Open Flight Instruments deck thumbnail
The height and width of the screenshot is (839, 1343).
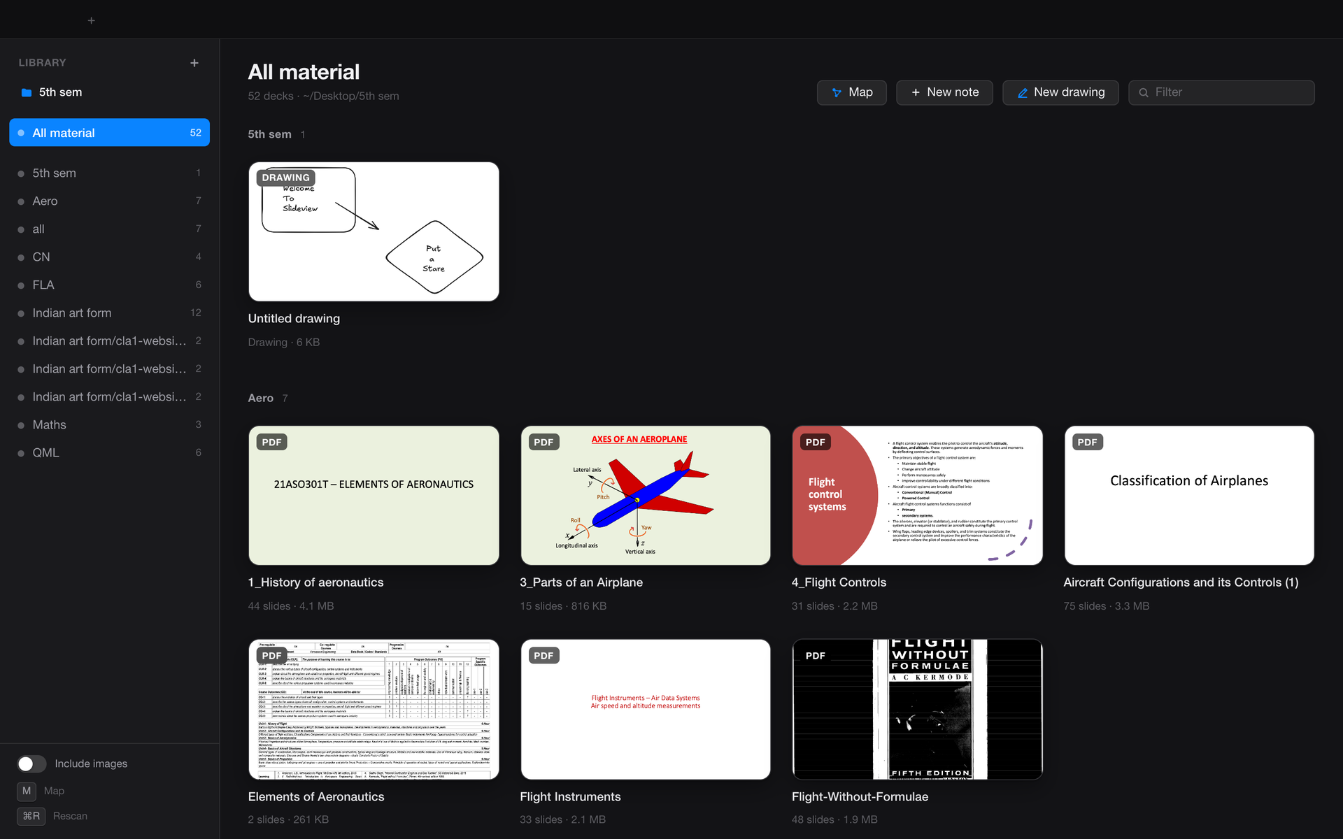click(645, 709)
